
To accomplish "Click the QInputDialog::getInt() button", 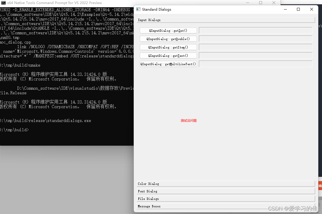I will click(168, 30).
